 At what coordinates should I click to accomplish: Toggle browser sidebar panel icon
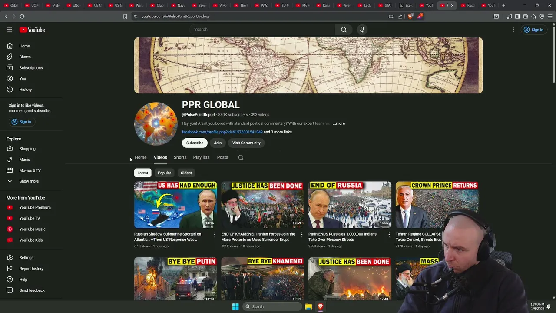tap(517, 17)
